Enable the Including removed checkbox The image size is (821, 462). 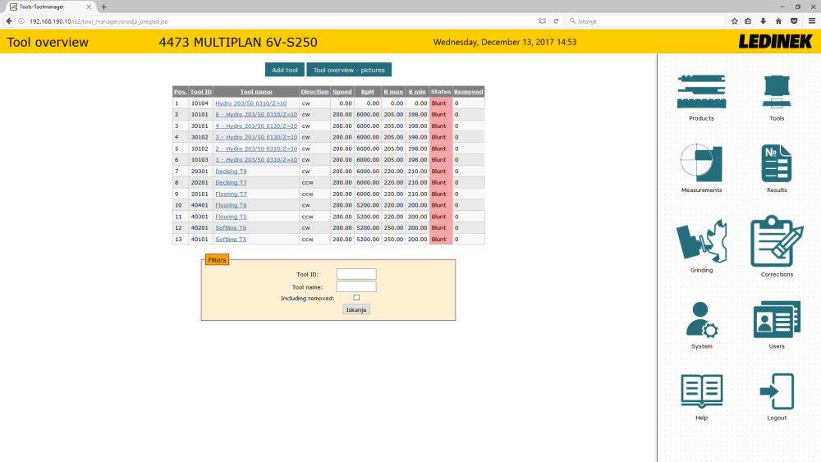pyautogui.click(x=356, y=298)
